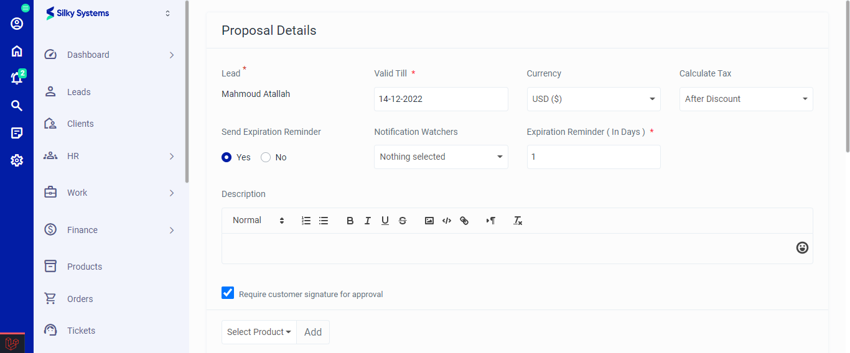Insert link in description editor
The height and width of the screenshot is (353, 850).
(464, 221)
